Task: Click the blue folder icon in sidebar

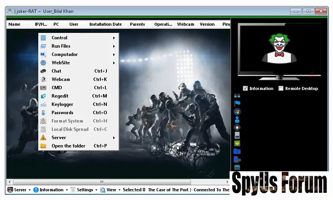Action: (x=237, y=151)
